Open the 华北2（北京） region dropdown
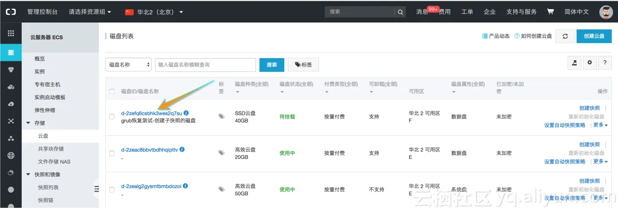This screenshot has width=618, height=208. [x=154, y=12]
